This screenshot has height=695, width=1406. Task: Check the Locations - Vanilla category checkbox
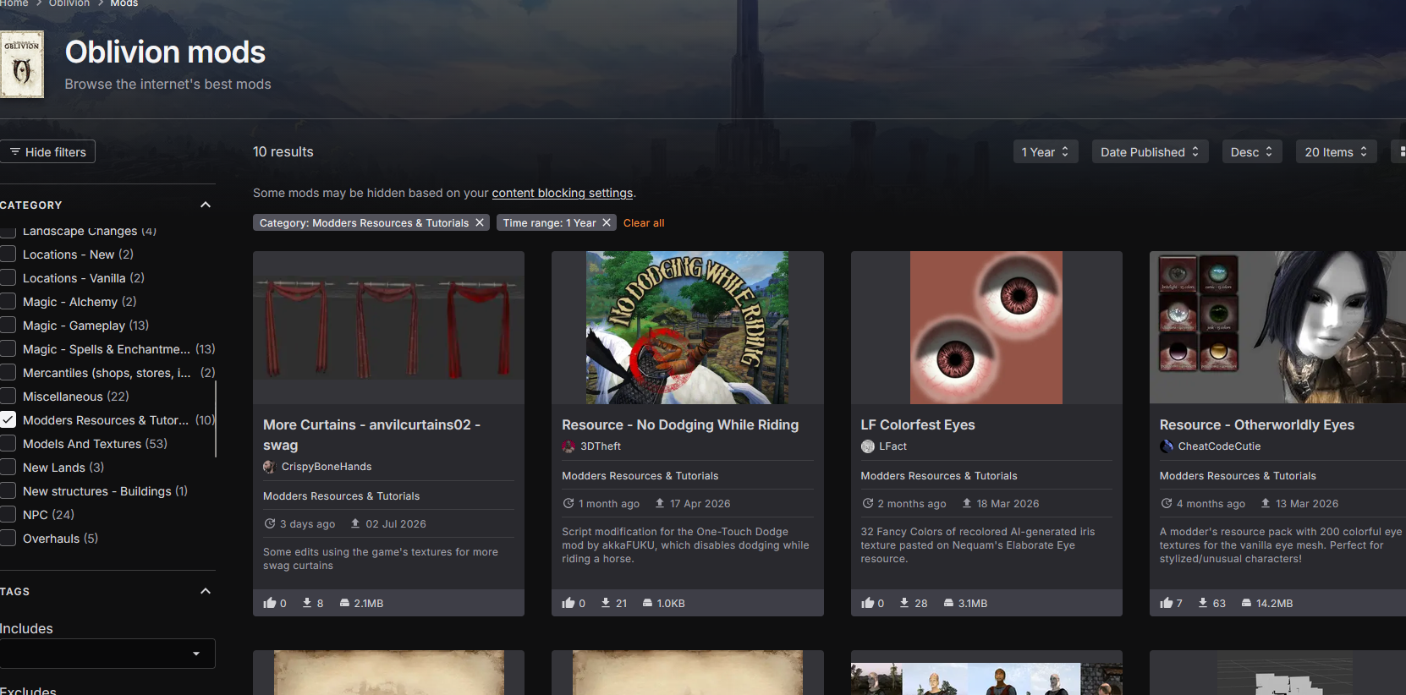pyautogui.click(x=8, y=277)
